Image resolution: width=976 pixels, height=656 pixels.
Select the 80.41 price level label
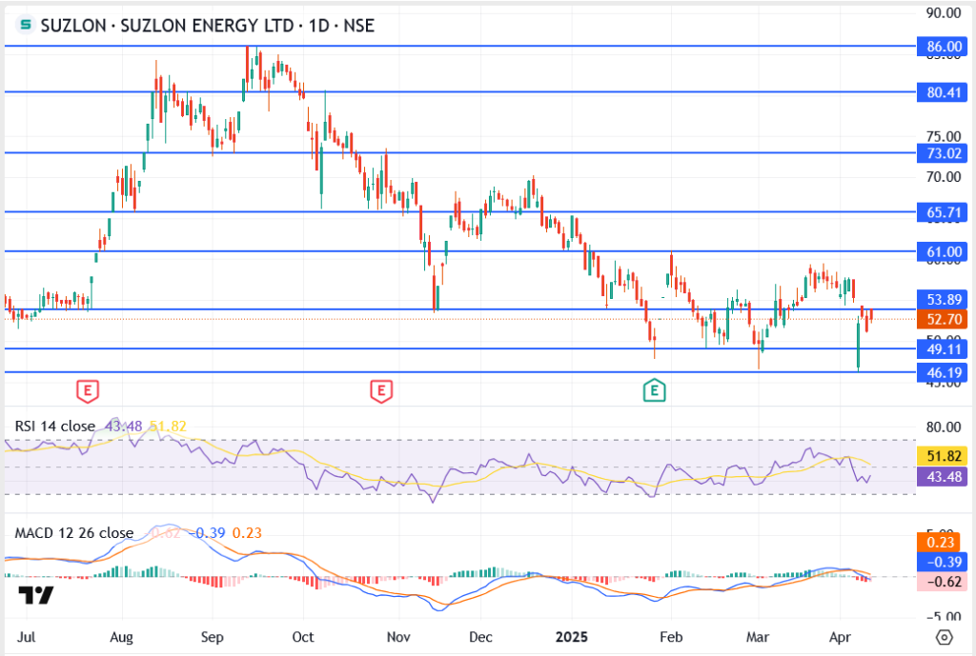[x=941, y=92]
